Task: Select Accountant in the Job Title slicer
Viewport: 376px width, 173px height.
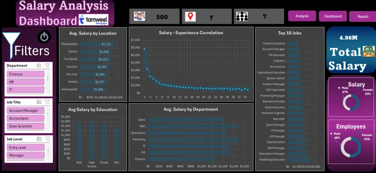Action: tap(26, 118)
